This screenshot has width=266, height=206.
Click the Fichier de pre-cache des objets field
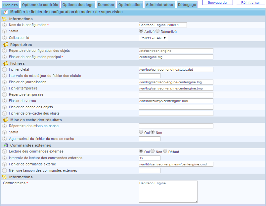[x=176, y=114]
